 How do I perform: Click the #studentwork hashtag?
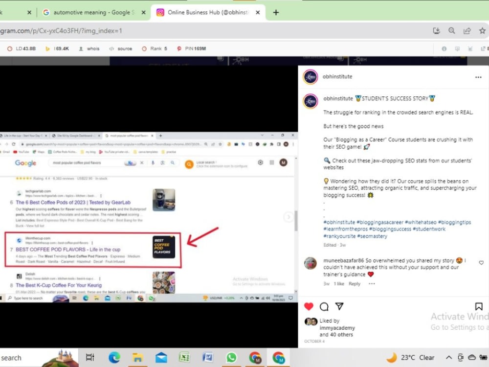pos(429,229)
